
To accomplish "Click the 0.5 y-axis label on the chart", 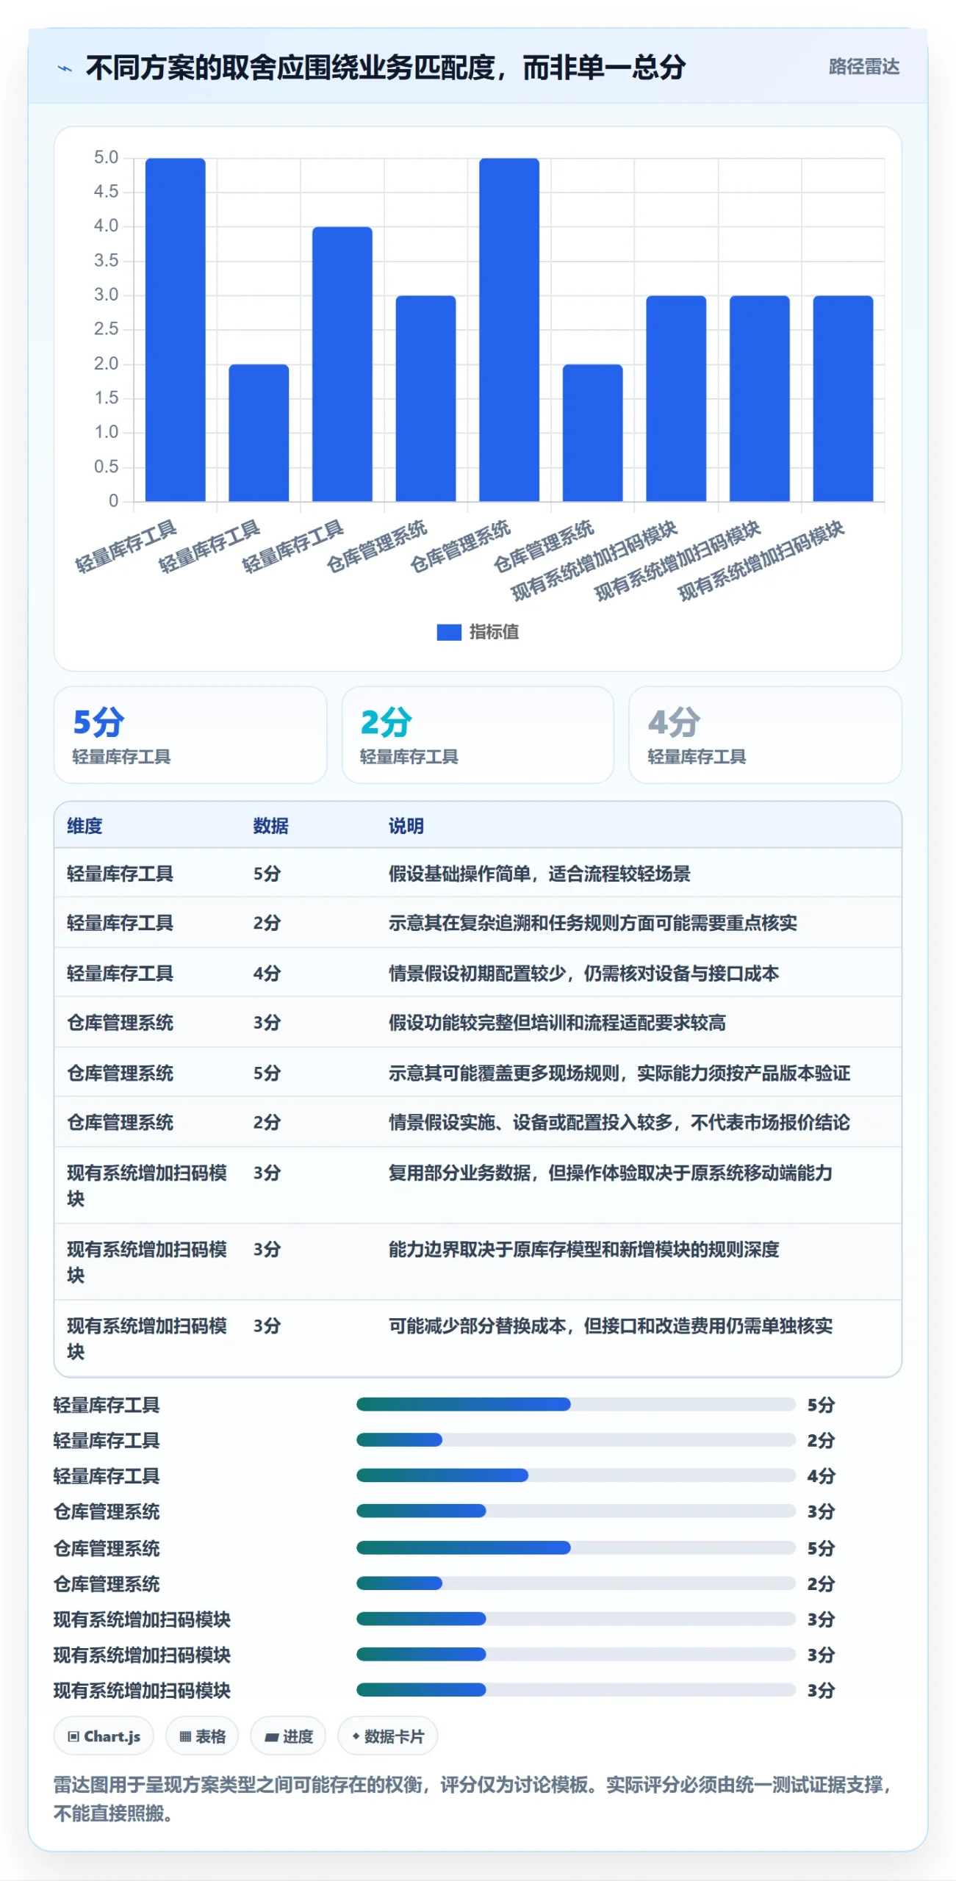I will [x=106, y=467].
